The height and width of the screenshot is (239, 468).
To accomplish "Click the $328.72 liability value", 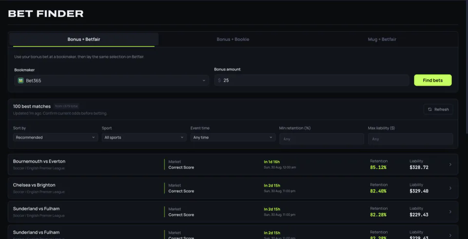I will click(x=419, y=167).
